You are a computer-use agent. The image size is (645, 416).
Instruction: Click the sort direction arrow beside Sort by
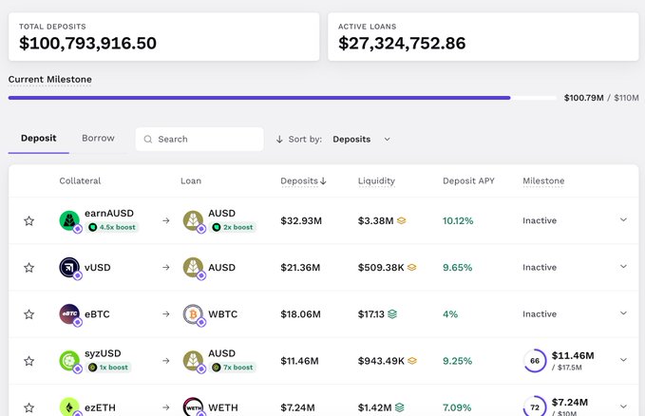point(279,140)
